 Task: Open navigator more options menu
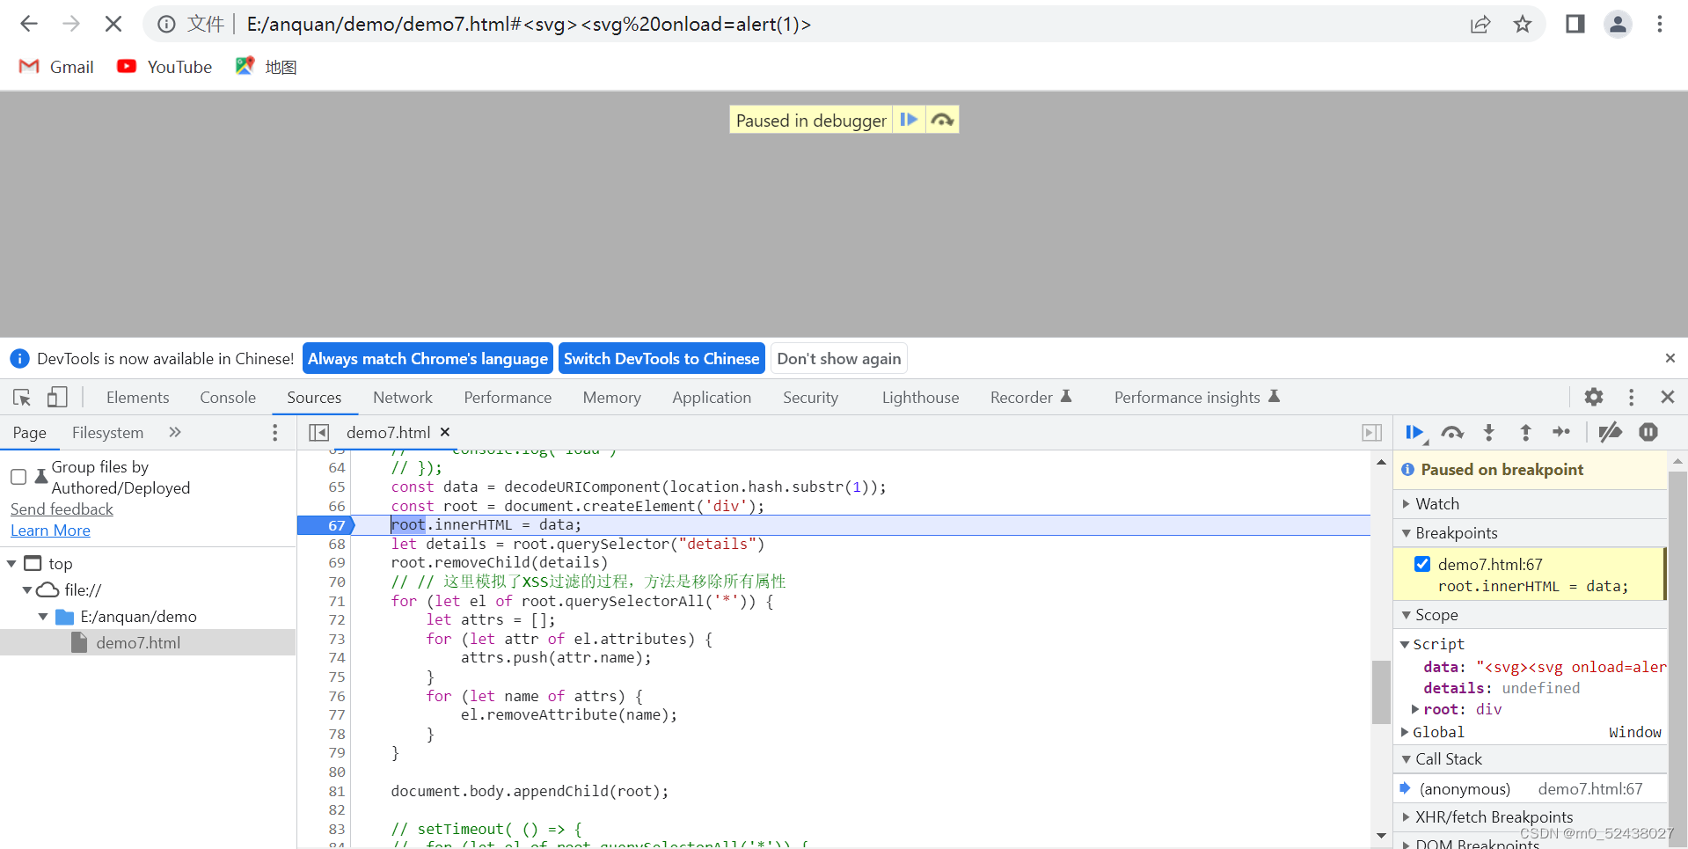275,432
